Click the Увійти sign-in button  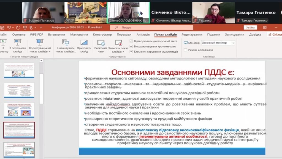250,28
